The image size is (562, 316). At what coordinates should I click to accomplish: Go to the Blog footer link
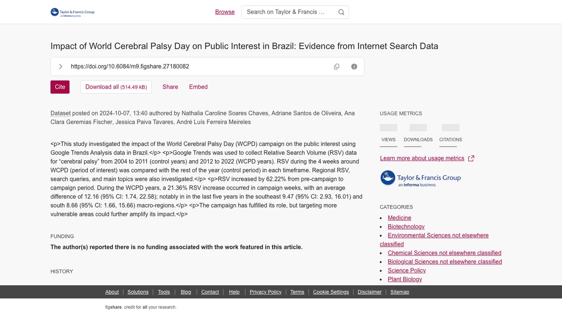click(x=186, y=292)
